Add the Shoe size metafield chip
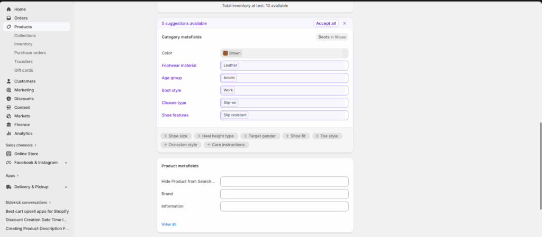542x237 pixels. [x=175, y=136]
